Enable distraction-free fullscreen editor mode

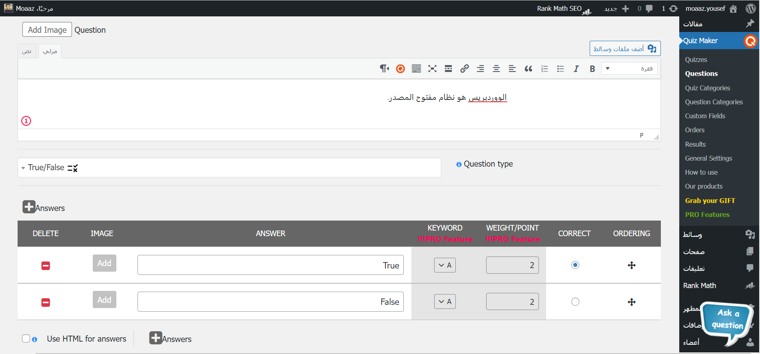(432, 69)
